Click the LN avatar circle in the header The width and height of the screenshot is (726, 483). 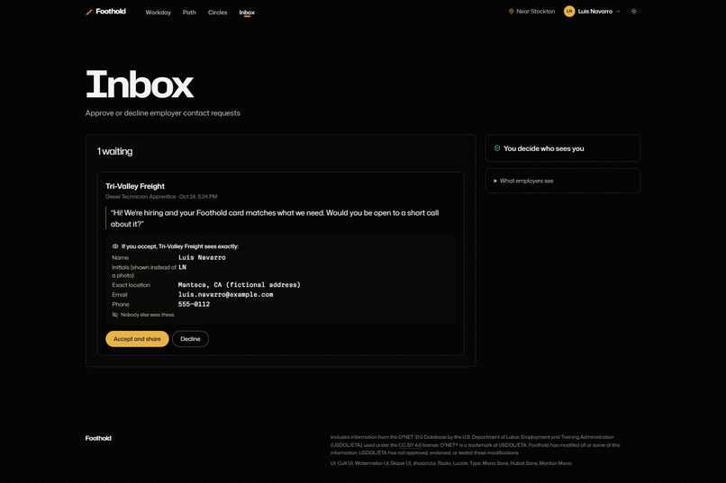[x=569, y=12]
